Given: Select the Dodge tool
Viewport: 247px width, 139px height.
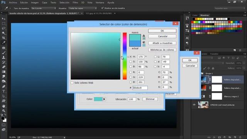Looking at the screenshot, I should 3,81.
